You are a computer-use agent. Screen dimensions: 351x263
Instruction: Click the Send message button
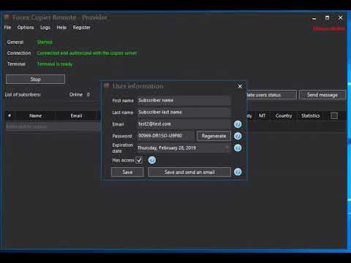(x=322, y=95)
